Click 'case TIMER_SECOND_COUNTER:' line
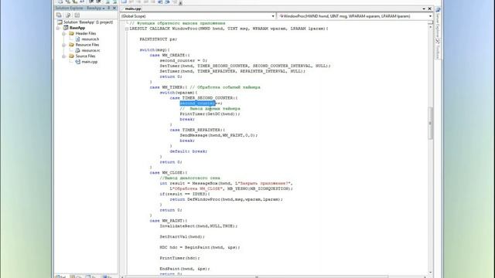 (x=203, y=98)
